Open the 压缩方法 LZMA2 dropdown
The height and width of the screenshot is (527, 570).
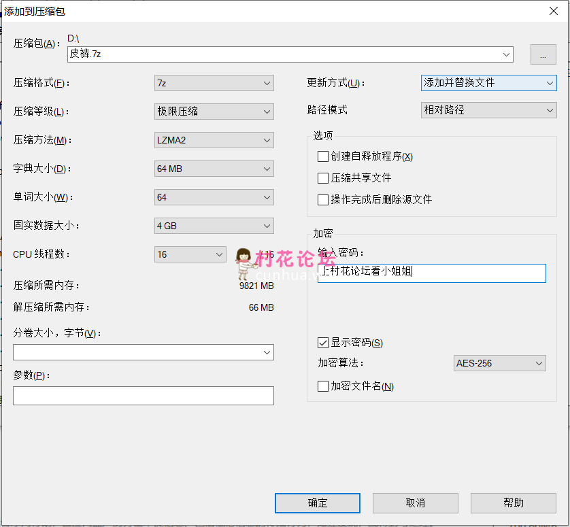click(214, 140)
